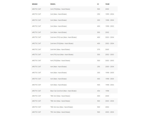Click the MODEL column header
147x117 pixels.
click(x=53, y=4)
